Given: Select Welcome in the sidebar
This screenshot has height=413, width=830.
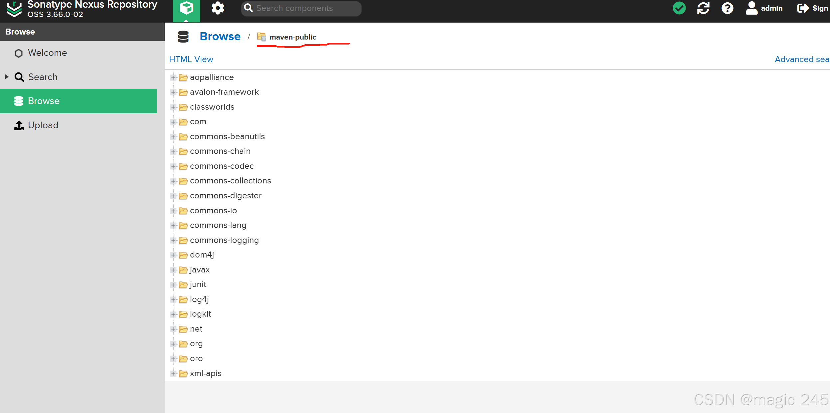Looking at the screenshot, I should [x=47, y=53].
